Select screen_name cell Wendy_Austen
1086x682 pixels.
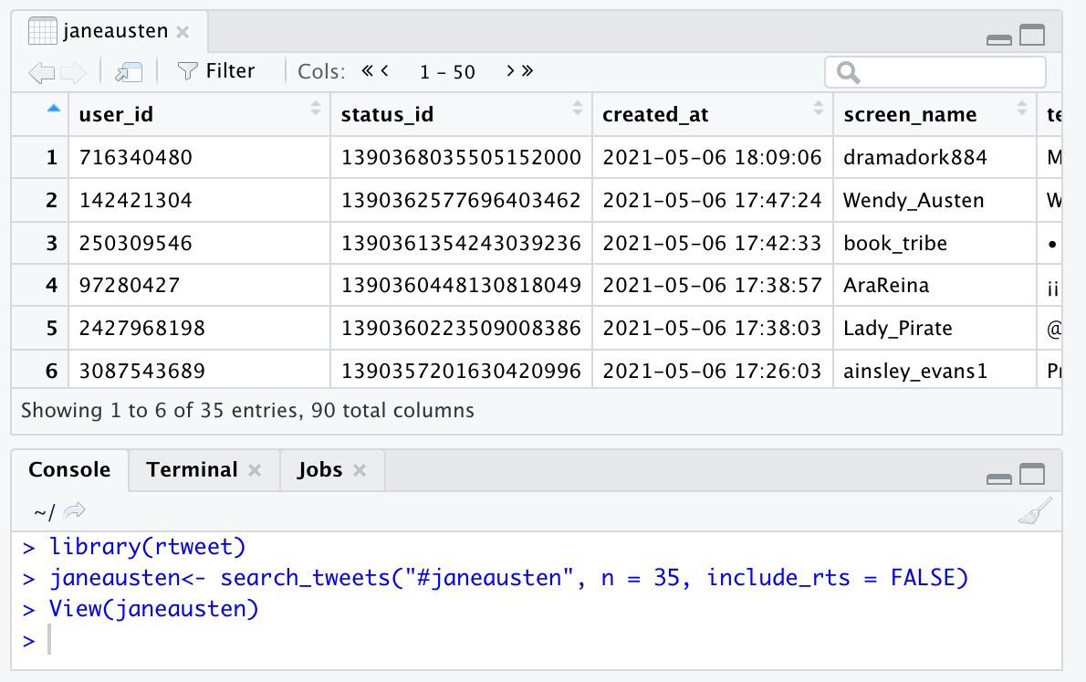[x=935, y=200]
